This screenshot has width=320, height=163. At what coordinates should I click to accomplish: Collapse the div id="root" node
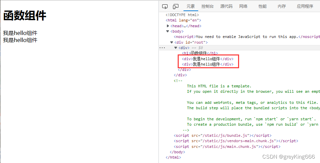(172, 42)
